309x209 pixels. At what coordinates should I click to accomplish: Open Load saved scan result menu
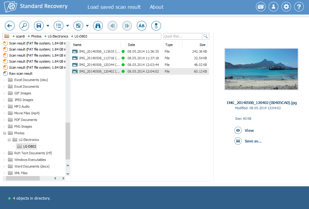114,7
